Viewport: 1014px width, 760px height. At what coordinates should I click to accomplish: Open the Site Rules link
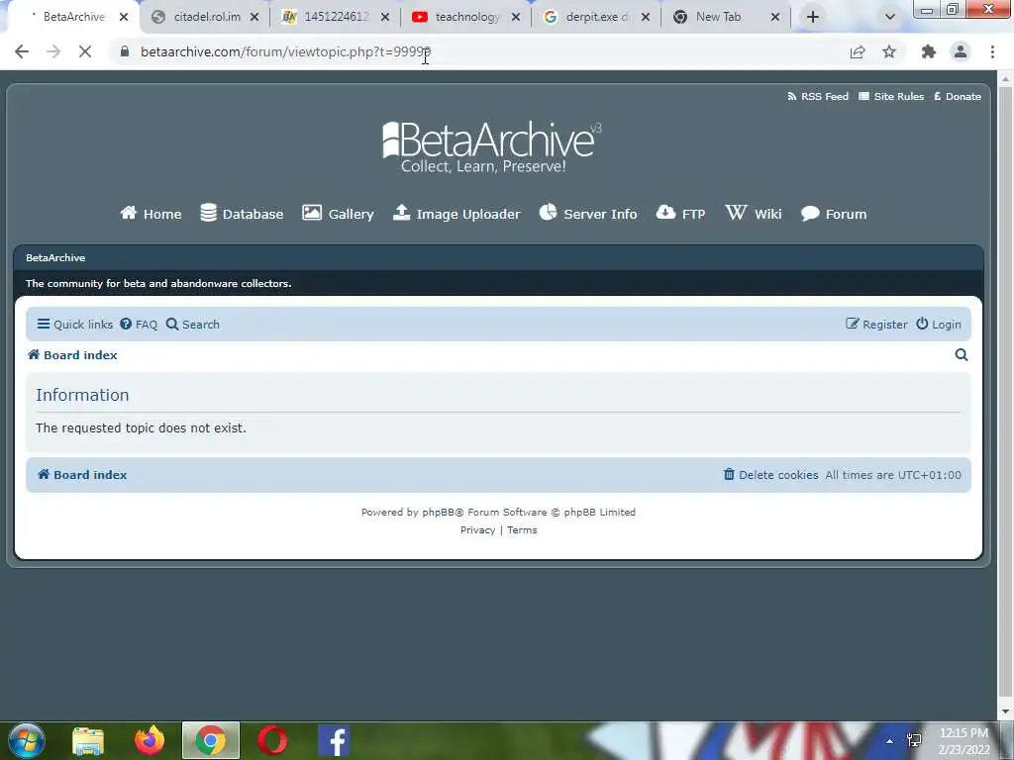point(891,96)
